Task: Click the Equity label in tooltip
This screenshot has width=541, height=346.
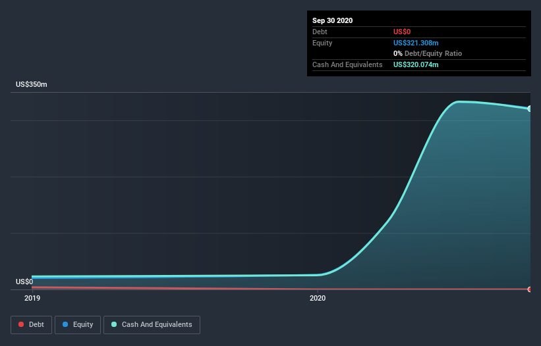Action: (x=322, y=43)
